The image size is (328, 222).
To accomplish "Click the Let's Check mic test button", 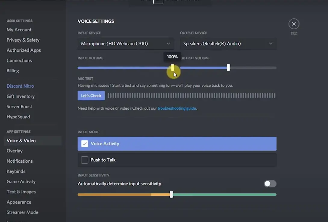I will [91, 95].
